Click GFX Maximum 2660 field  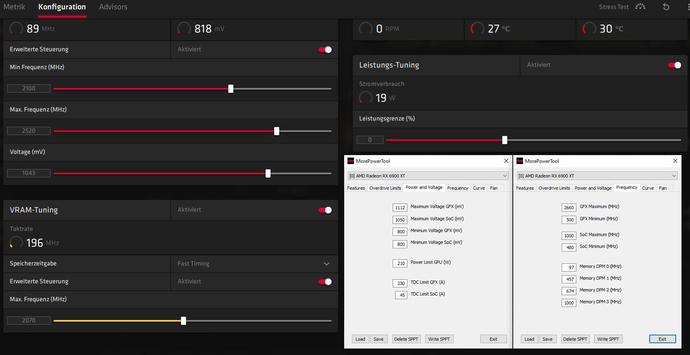coord(569,208)
